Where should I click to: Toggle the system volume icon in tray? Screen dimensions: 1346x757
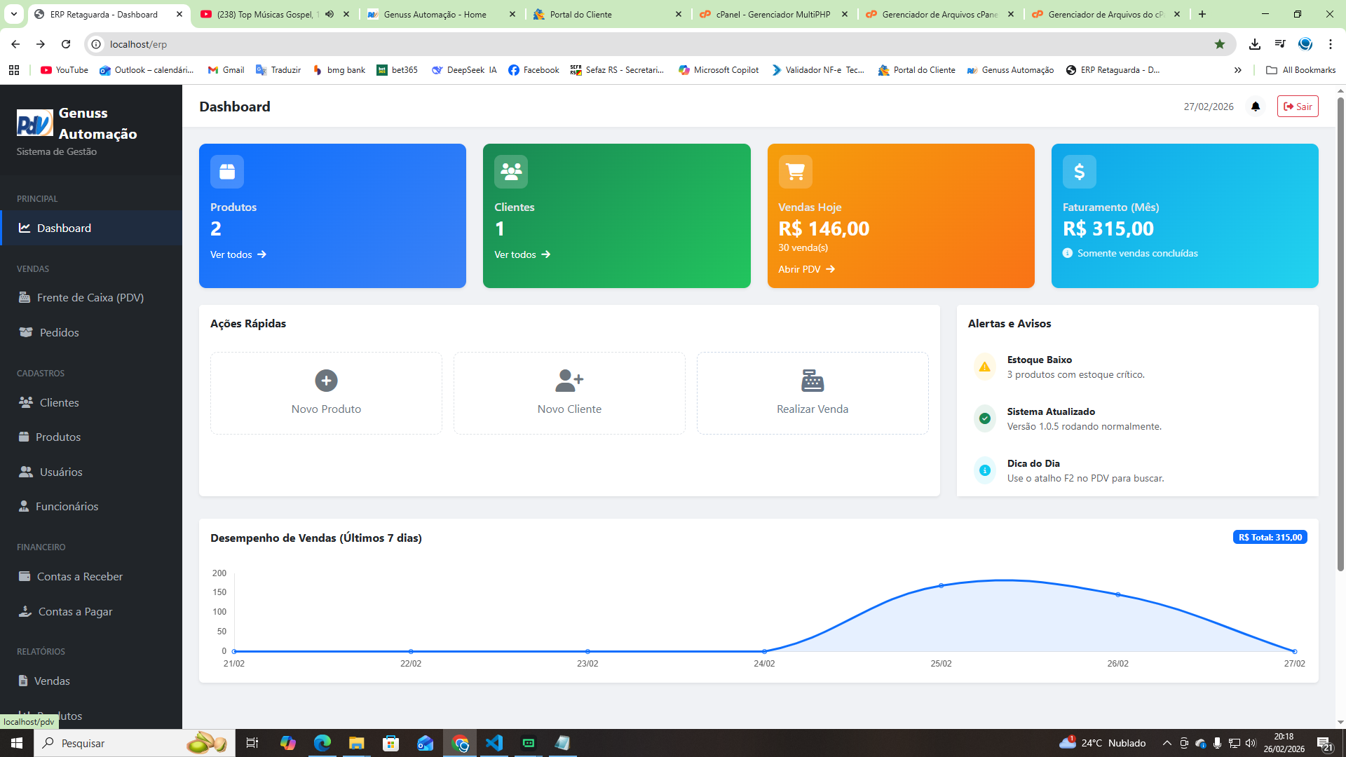[1251, 743]
